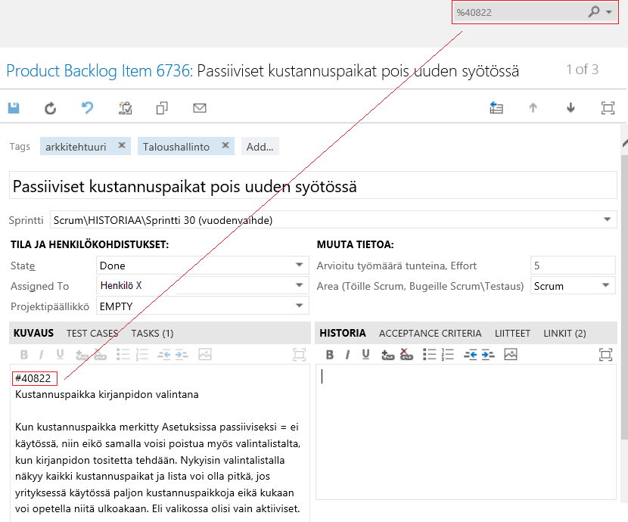628x522 pixels.
Task: Add a new tag
Action: [260, 147]
